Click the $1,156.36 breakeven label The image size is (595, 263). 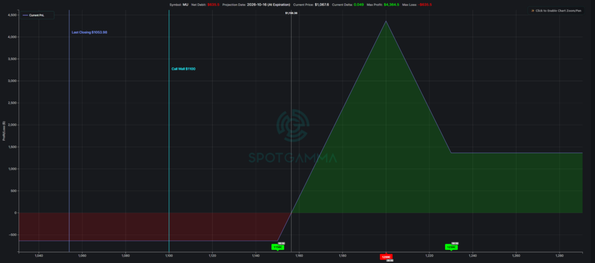click(x=291, y=13)
